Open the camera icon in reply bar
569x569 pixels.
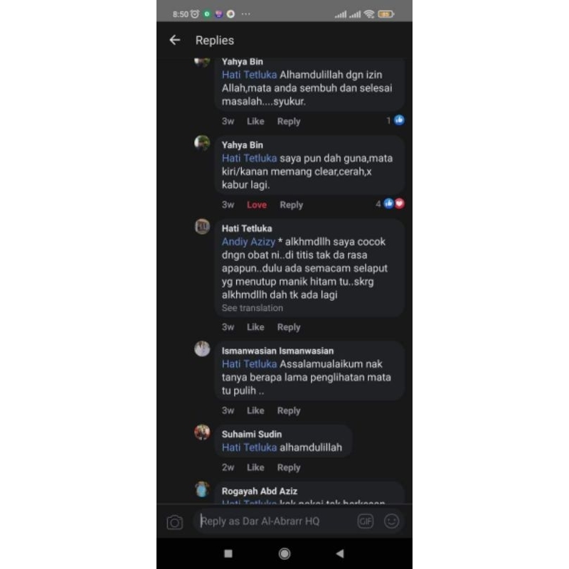[175, 522]
